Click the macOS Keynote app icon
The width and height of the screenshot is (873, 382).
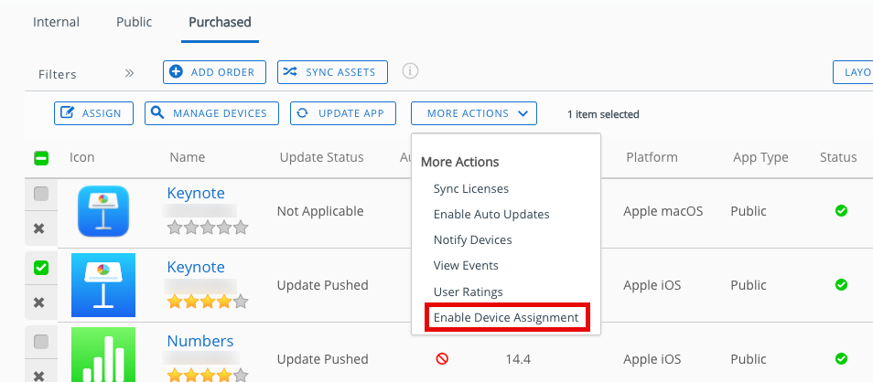[x=102, y=211]
